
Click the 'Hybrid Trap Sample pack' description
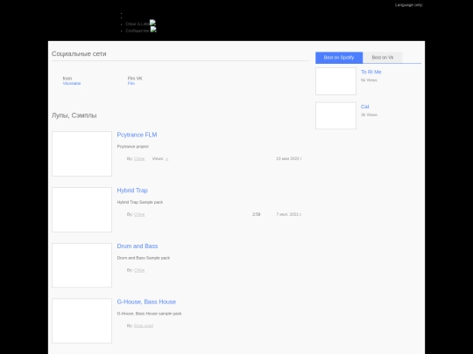click(x=140, y=202)
